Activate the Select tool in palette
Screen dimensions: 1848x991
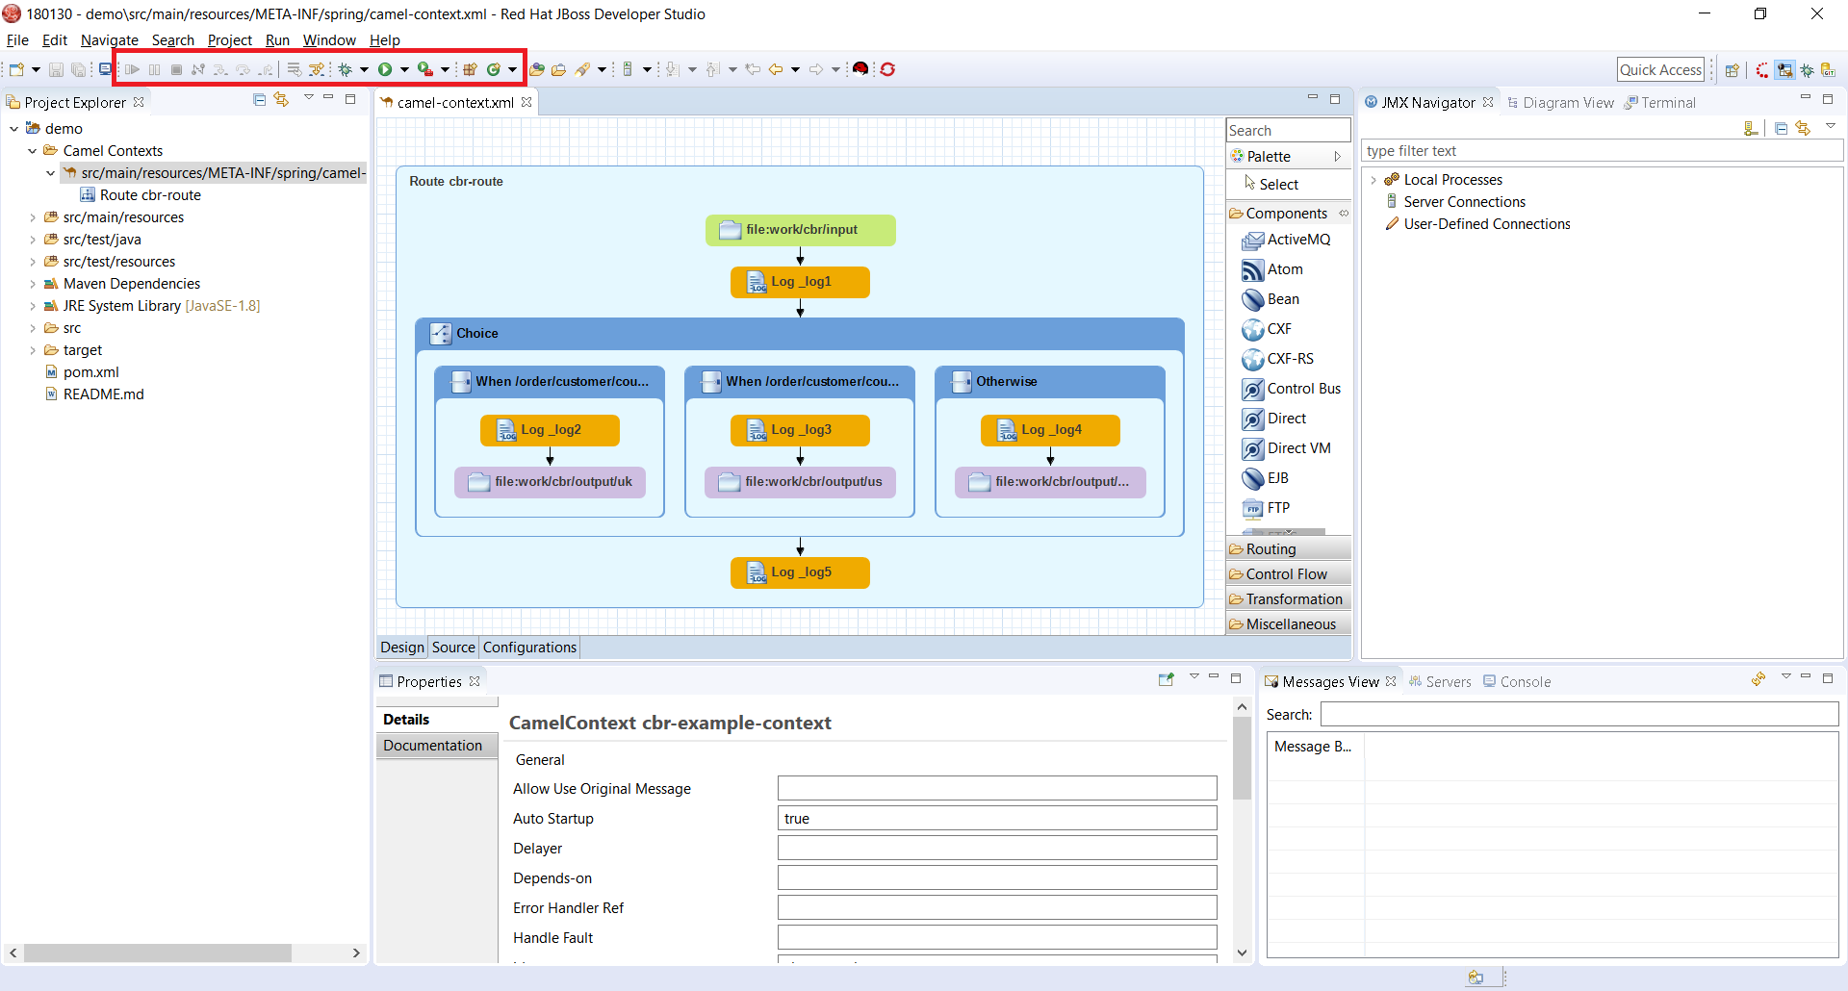point(1278,184)
